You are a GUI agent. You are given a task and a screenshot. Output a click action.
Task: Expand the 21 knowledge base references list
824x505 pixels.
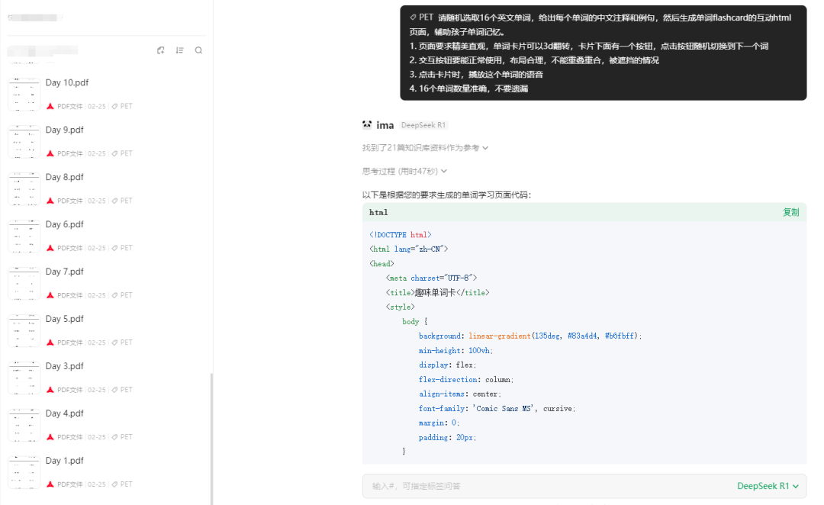(425, 148)
